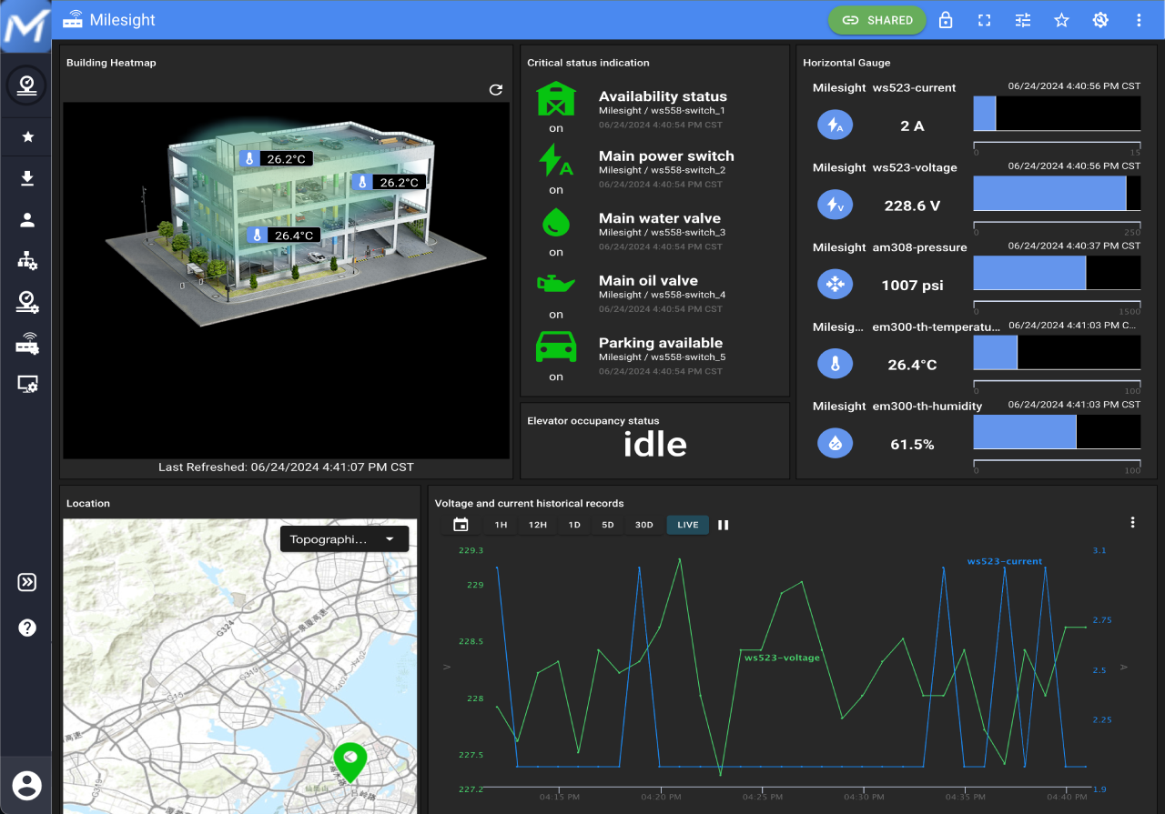Enter fullscreen mode from the top bar
The image size is (1165, 814).
pyautogui.click(x=984, y=19)
